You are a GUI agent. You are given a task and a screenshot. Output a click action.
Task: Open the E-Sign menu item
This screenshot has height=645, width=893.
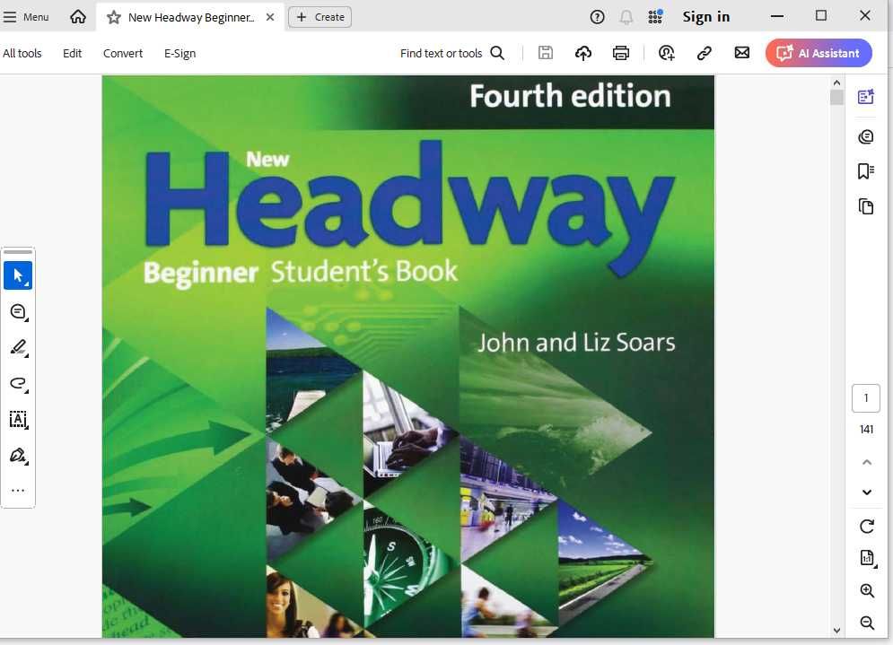[x=180, y=53]
